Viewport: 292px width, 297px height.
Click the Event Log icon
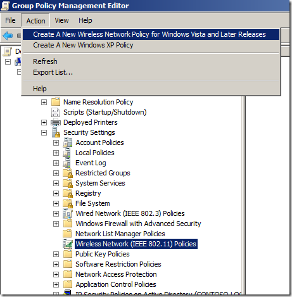pos(67,163)
